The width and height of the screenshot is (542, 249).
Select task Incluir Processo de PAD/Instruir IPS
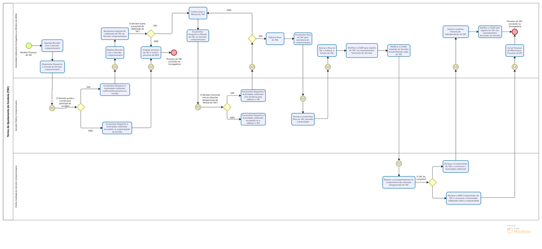click(515, 50)
